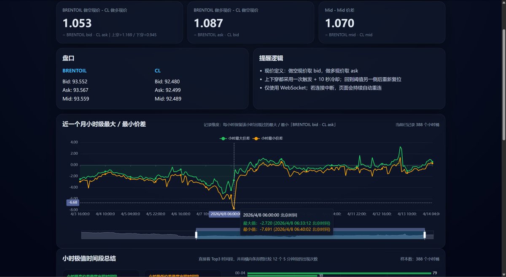The width and height of the screenshot is (506, 277).
Task: Click the Mid: 92.489 value
Action: [168, 99]
